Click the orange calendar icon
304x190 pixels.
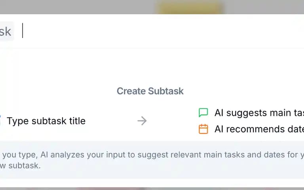tap(203, 129)
